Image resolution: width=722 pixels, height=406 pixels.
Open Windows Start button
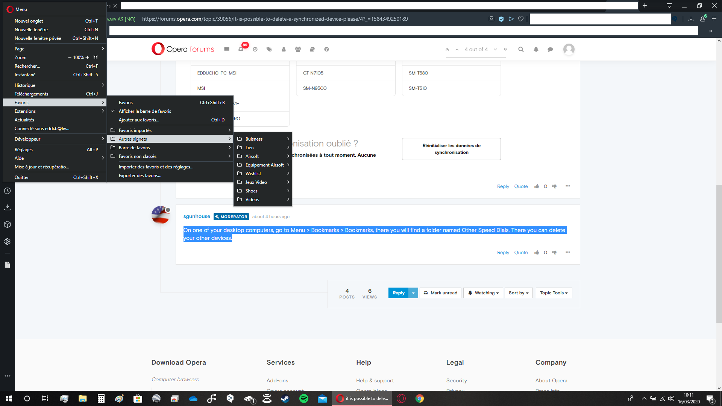[9, 398]
